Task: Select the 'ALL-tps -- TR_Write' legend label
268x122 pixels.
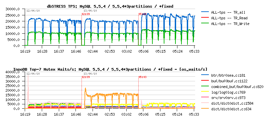Action: 230,24
